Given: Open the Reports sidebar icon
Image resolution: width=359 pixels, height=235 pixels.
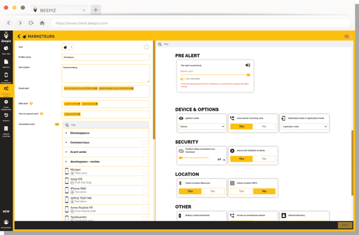Looking at the screenshot, I should point(6,62).
